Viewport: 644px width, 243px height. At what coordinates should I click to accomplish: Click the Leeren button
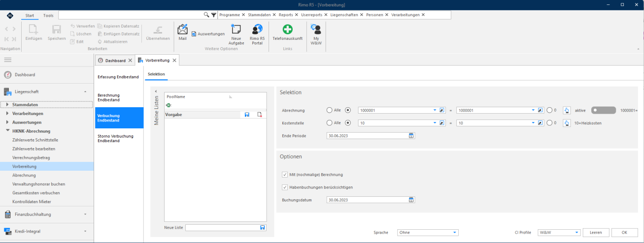point(596,232)
